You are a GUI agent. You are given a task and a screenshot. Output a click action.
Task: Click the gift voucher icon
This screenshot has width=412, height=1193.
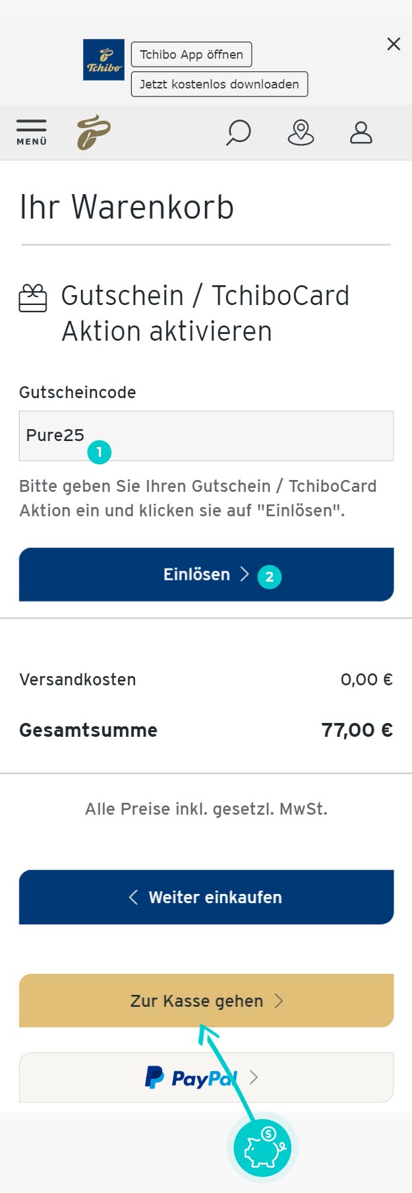coord(33,298)
